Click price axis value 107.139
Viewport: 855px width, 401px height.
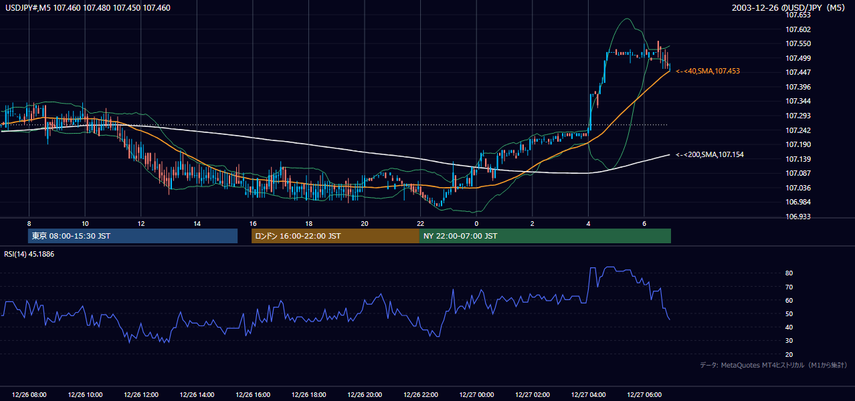tap(797, 159)
